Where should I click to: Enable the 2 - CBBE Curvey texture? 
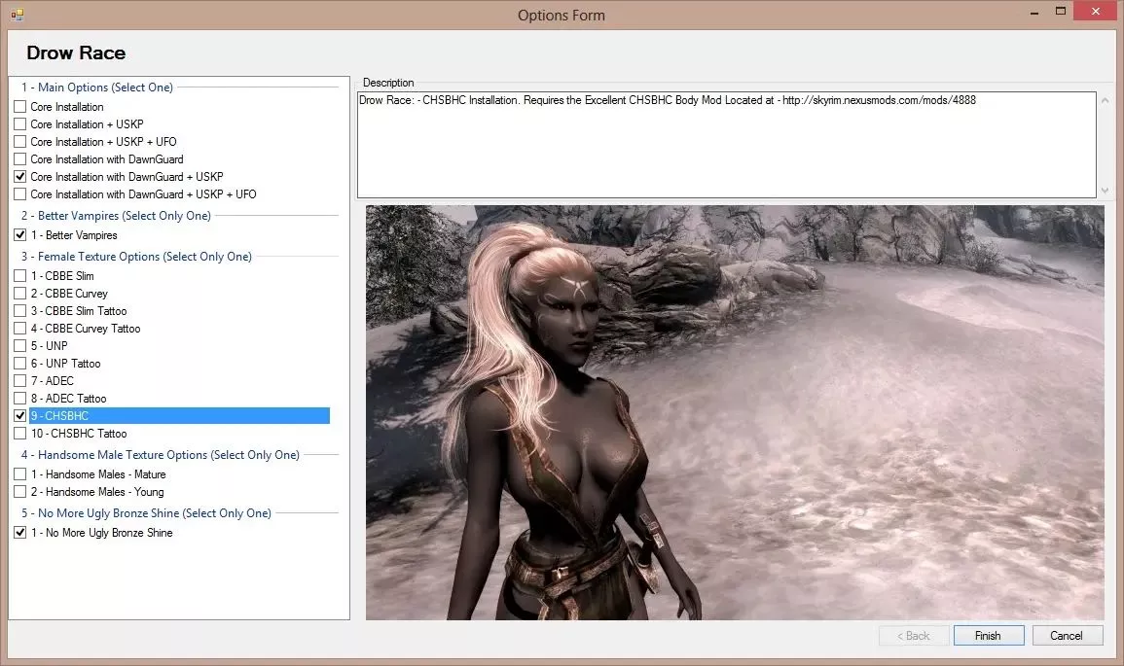(20, 294)
